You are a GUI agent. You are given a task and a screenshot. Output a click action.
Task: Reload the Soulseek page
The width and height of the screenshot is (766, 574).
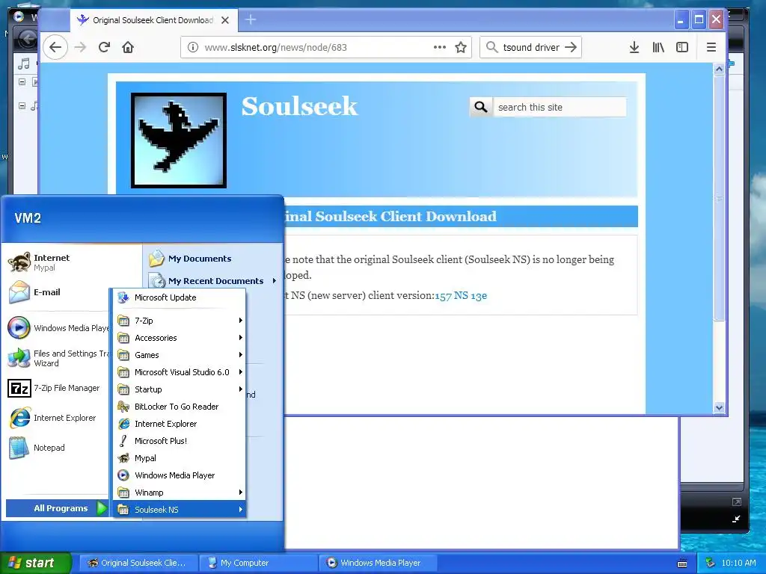(103, 47)
